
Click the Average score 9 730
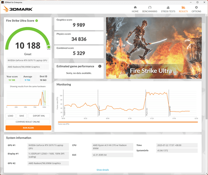27,80
